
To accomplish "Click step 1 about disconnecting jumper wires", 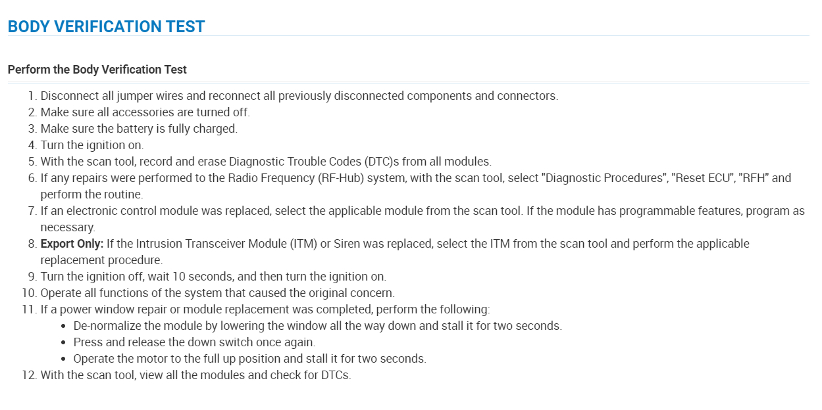I will point(299,96).
